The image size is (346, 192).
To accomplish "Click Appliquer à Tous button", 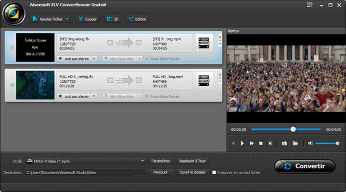I will click(x=192, y=161).
